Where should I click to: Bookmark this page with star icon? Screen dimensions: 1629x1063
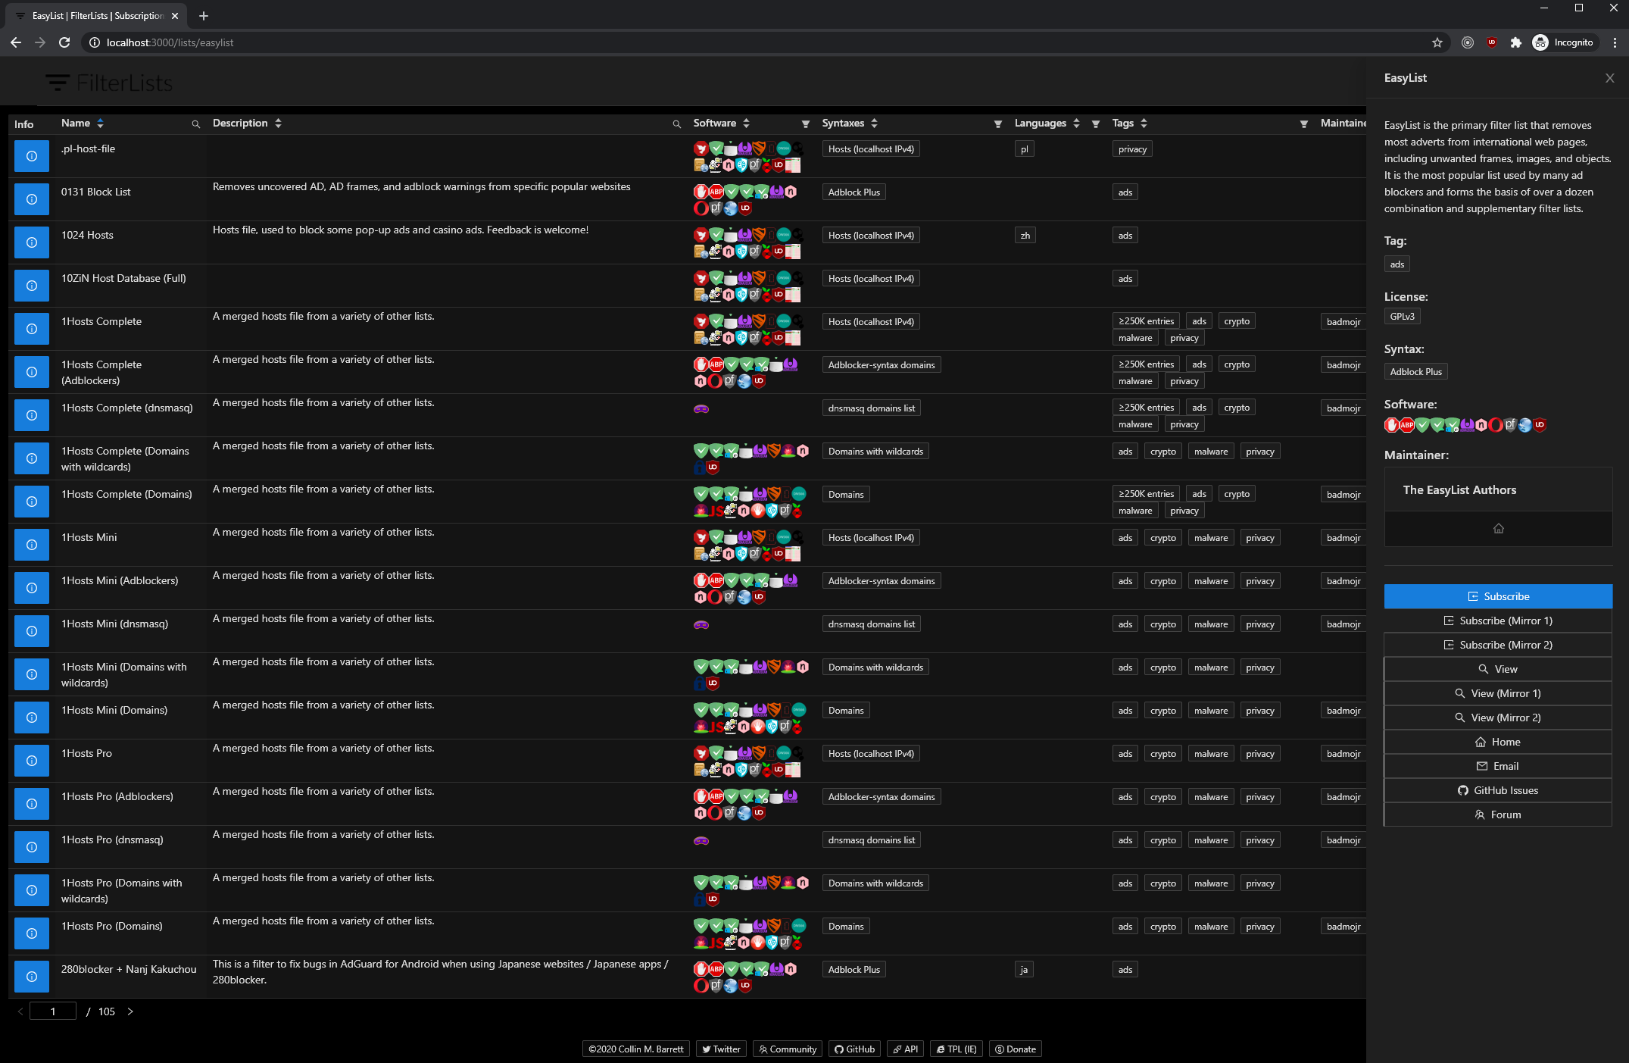coord(1437,42)
